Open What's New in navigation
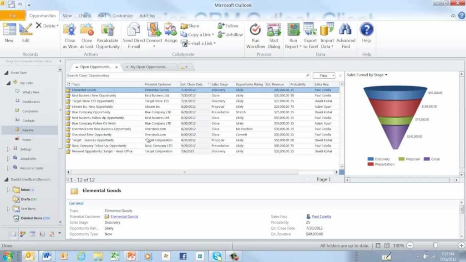 pos(30,92)
